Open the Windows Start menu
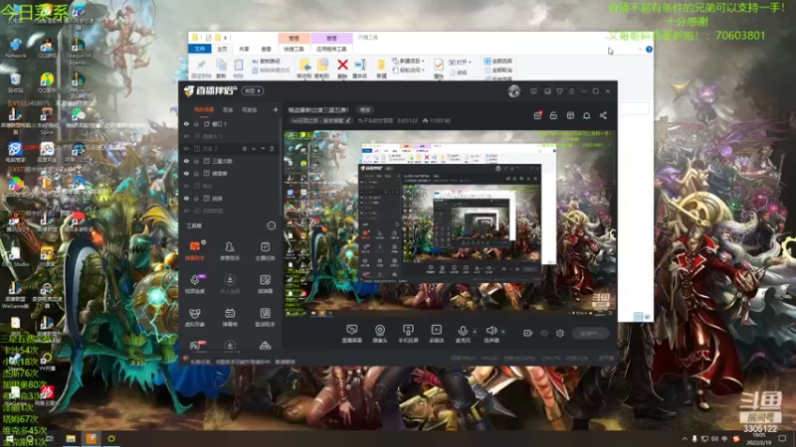Viewport: 796px width, 447px height. pos(9,438)
